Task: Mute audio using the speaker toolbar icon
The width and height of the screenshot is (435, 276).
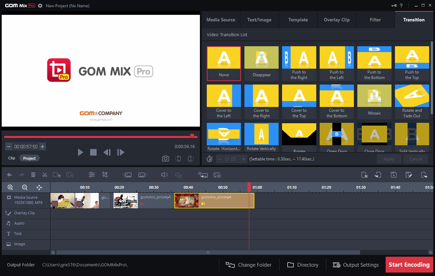Action: click(x=164, y=175)
